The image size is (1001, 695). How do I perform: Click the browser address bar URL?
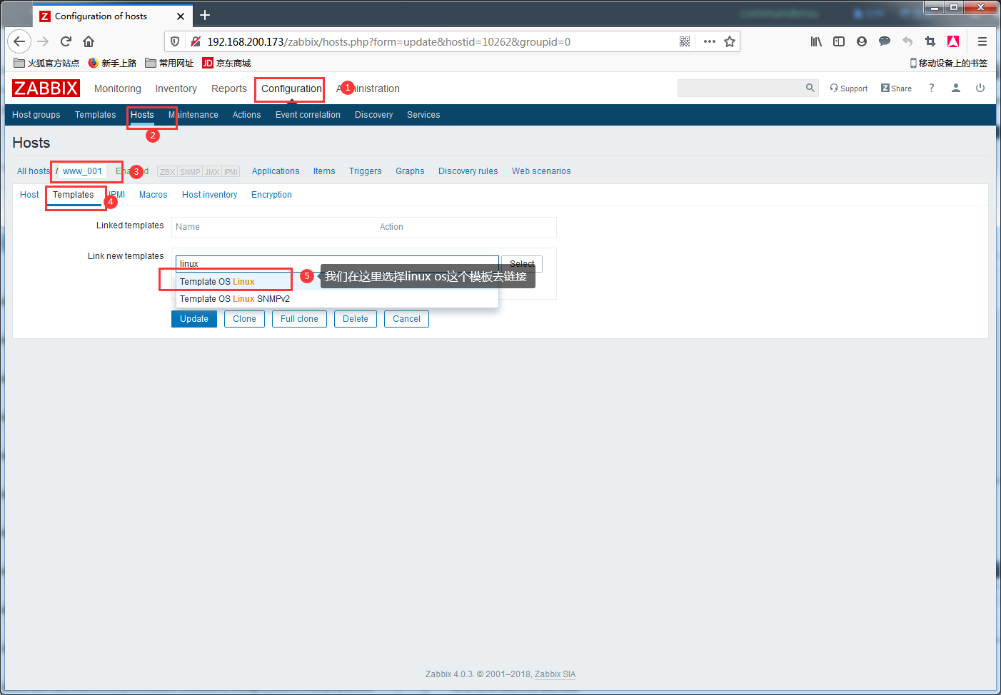[389, 42]
